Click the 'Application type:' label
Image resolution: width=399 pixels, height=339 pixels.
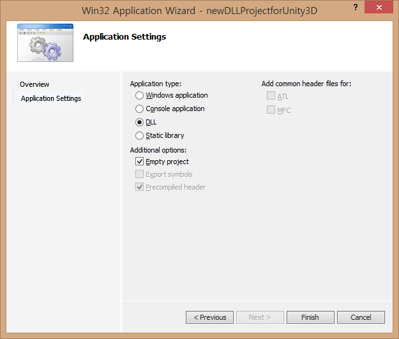[x=156, y=84]
